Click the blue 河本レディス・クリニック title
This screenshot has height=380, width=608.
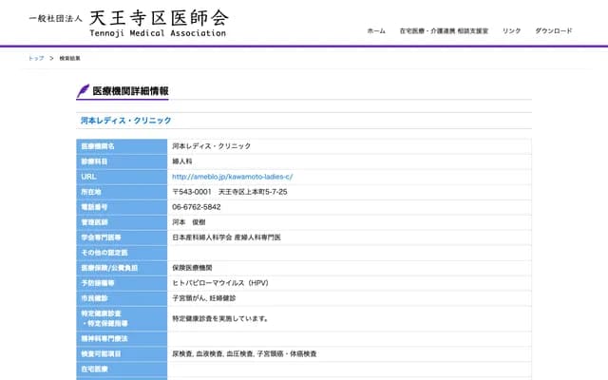click(126, 121)
